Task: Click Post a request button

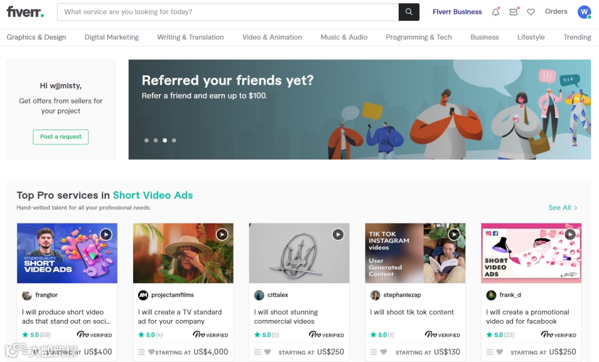Action: [x=61, y=137]
